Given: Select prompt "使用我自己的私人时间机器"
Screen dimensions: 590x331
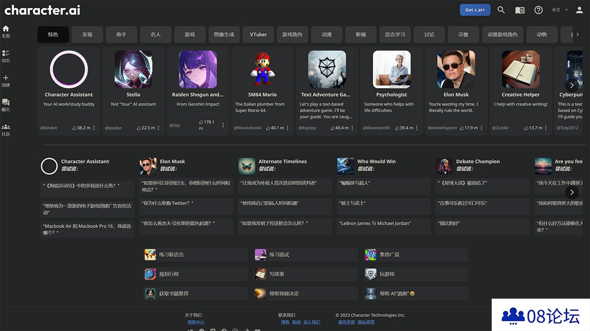Looking at the screenshot, I should click(x=285, y=206).
